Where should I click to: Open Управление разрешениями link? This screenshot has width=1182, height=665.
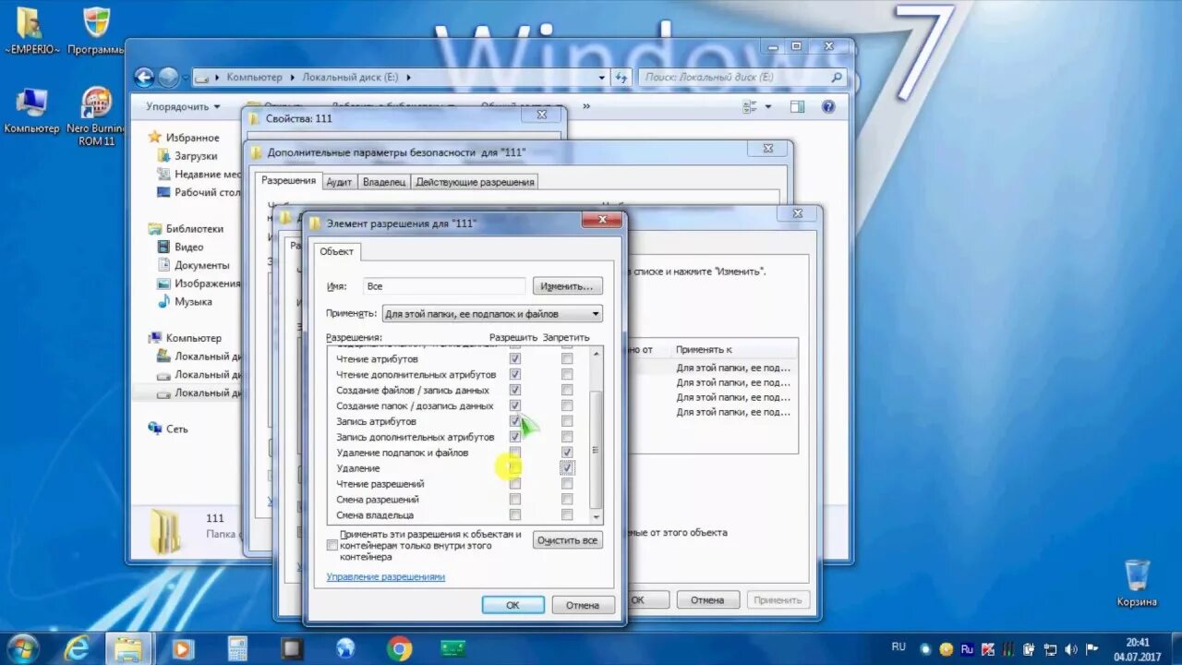pos(386,576)
